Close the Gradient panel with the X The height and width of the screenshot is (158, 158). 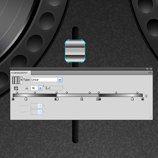151,69
